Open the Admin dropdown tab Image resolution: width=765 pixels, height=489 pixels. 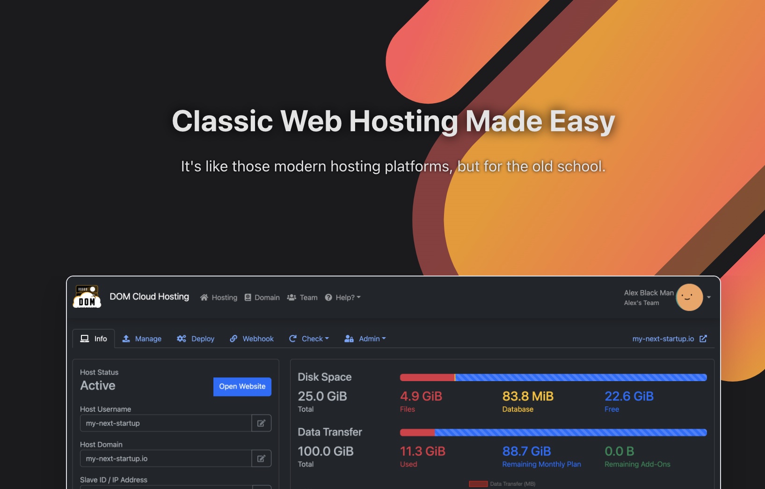(365, 339)
